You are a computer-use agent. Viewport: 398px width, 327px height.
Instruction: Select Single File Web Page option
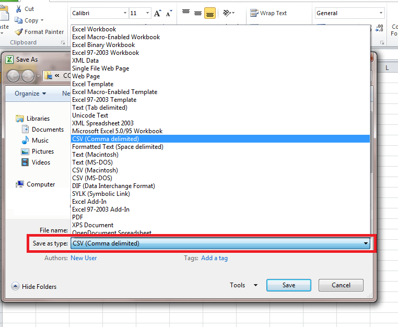[220, 68]
